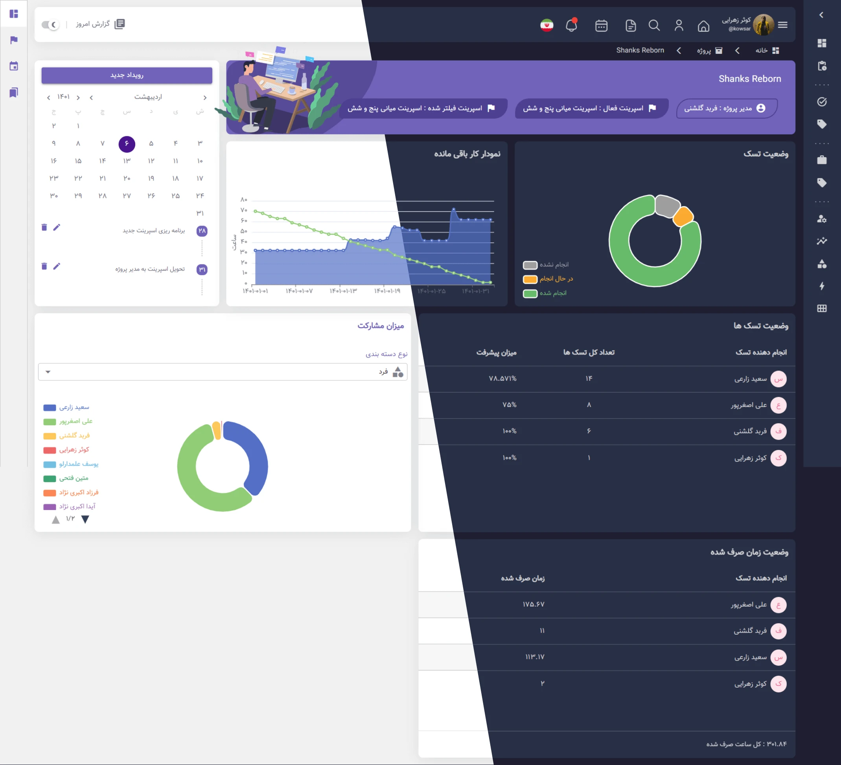Click the home breadcrumb item

(767, 50)
